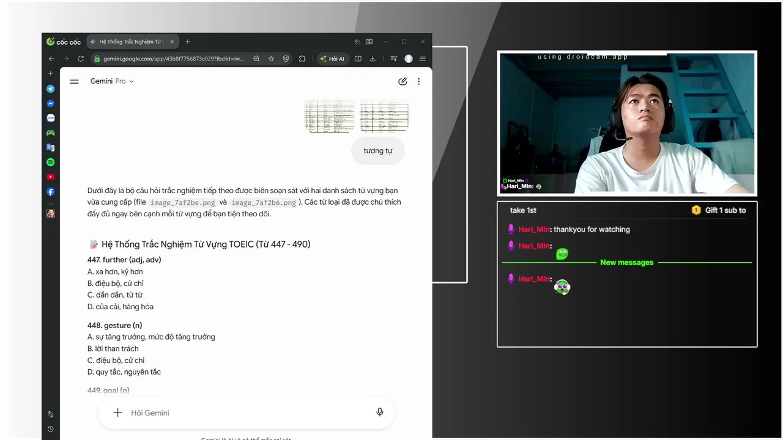
Task: Open the browser downloads icon
Action: tap(373, 59)
